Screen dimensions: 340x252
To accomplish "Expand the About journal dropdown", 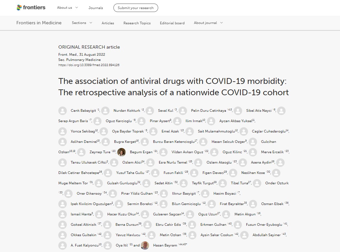I will pyautogui.click(x=208, y=23).
